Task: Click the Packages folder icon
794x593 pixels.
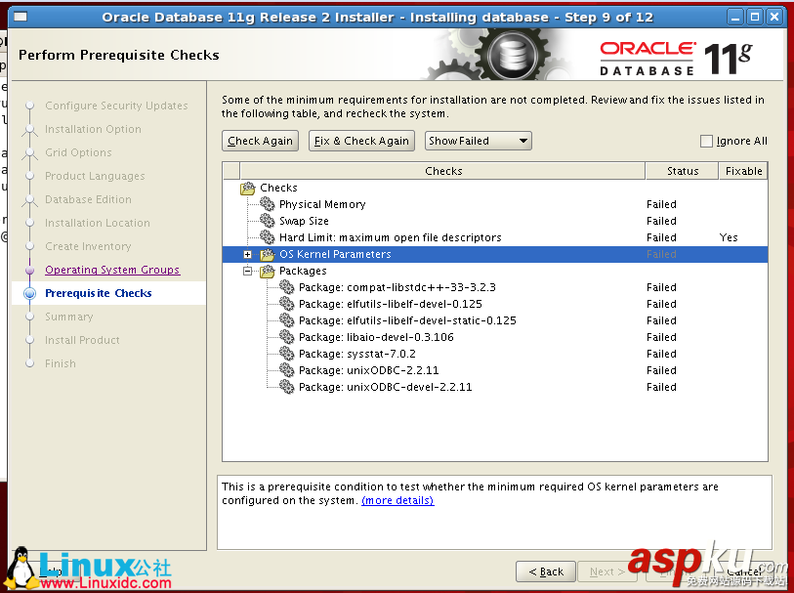Action: click(268, 271)
